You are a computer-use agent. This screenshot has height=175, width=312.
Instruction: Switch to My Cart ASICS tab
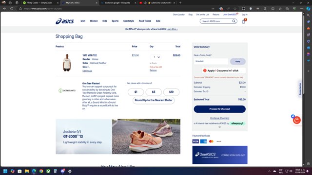pyautogui.click(x=79, y=3)
